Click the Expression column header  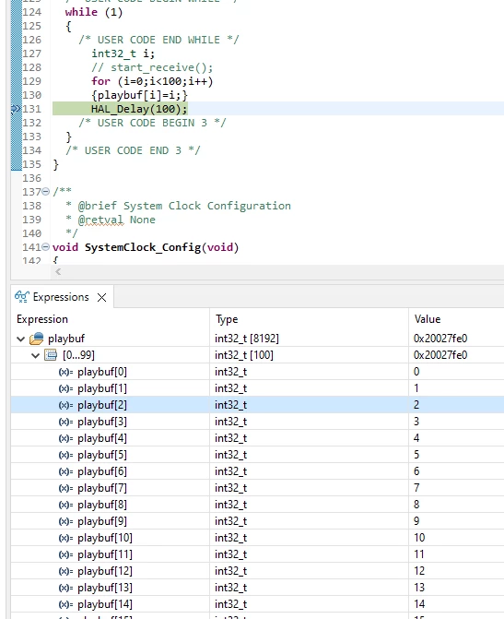42,319
